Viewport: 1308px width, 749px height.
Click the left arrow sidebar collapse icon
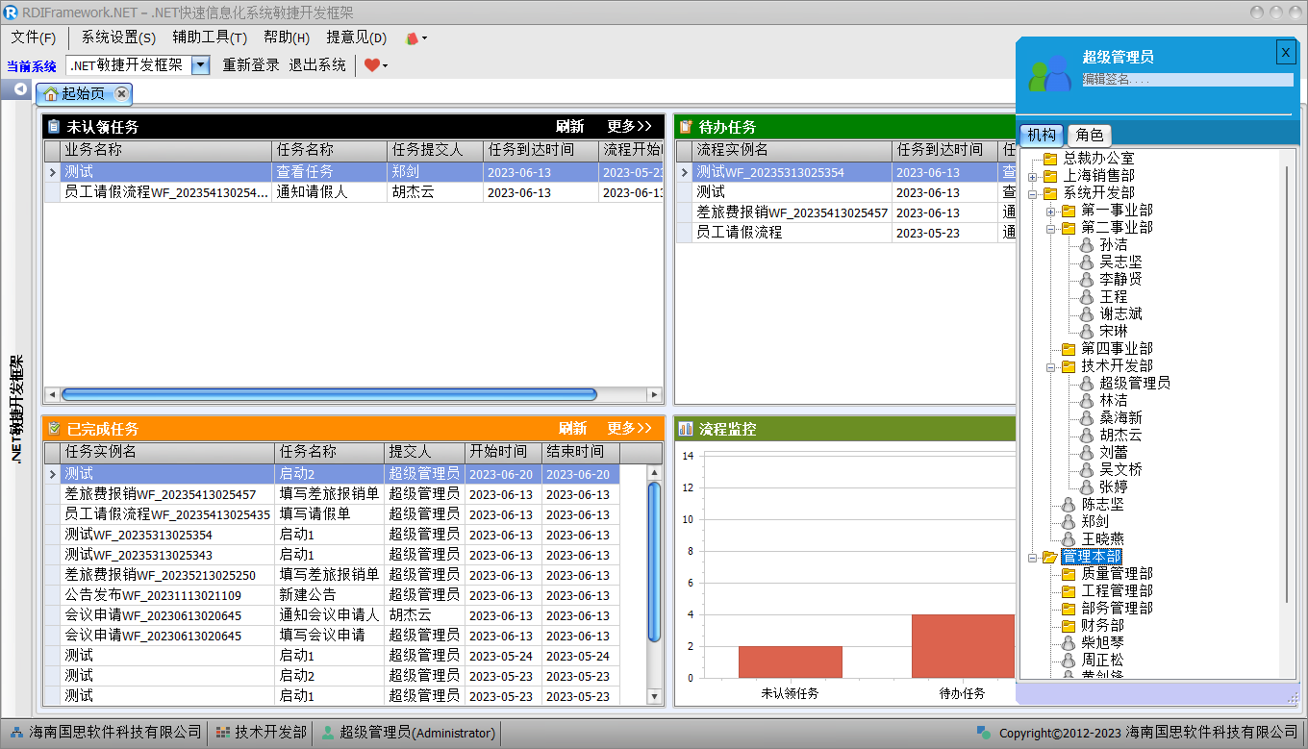20,89
